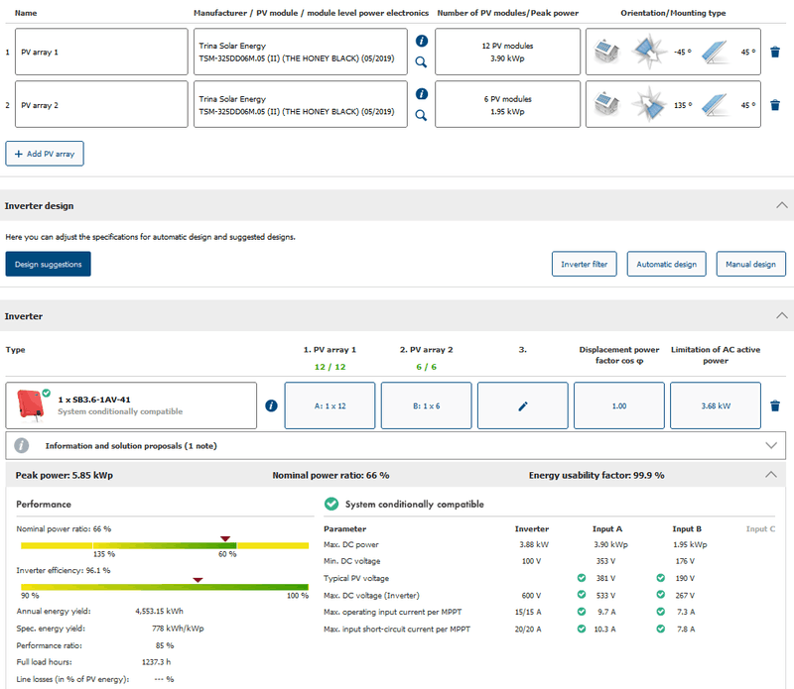
Task: Click the PV array 1 name field
Action: pos(101,52)
